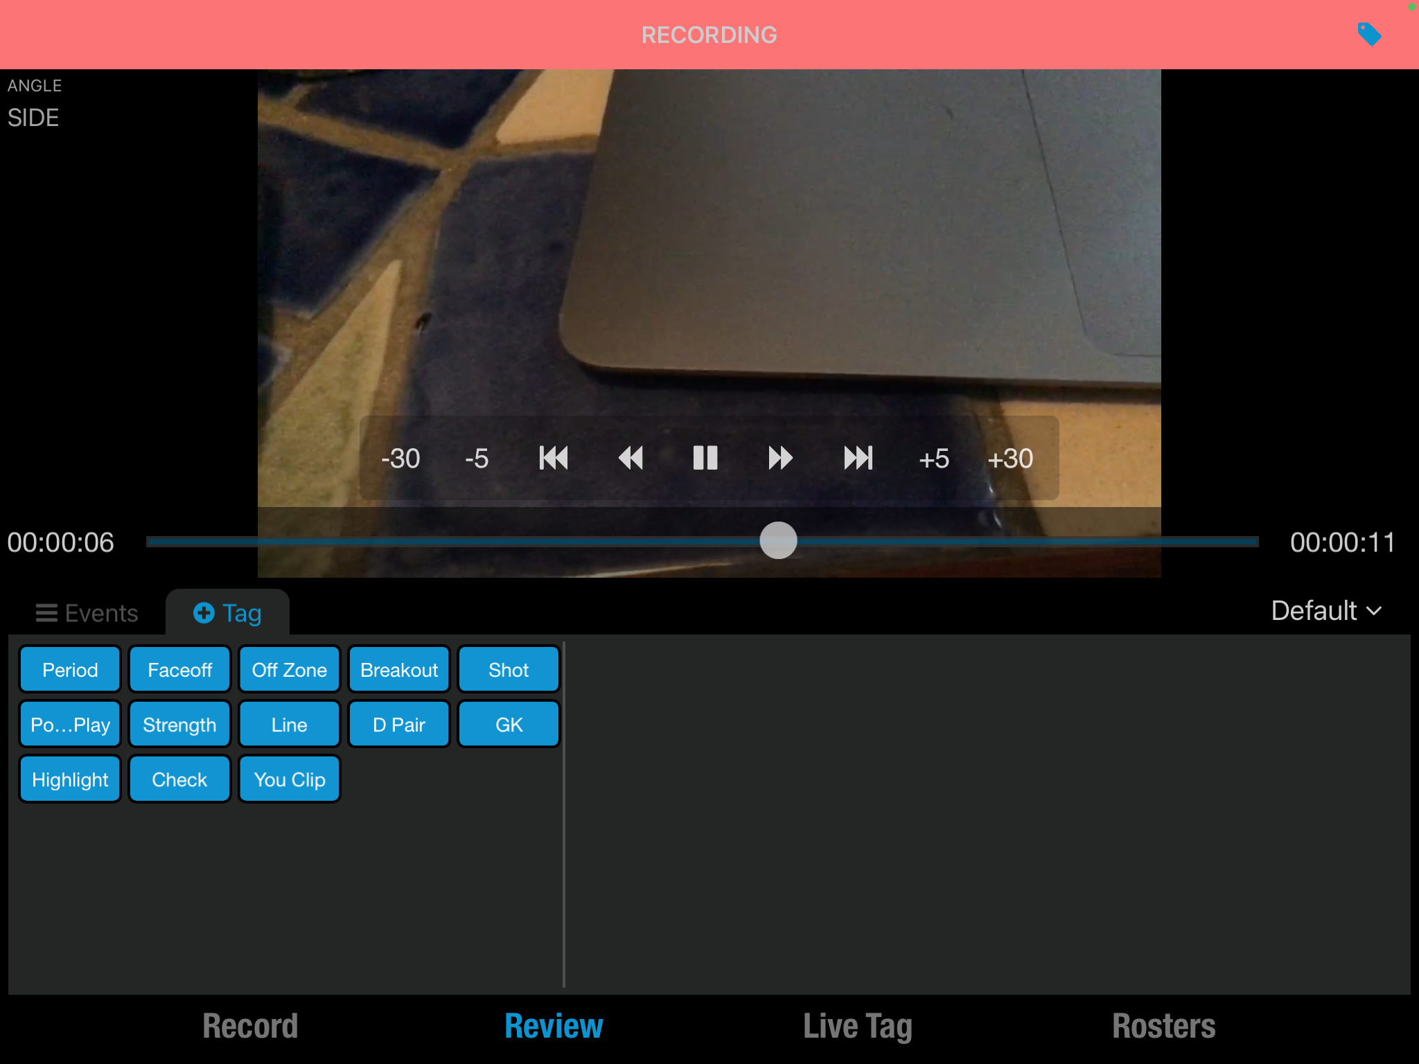Screen dimensions: 1419x1064
Task: Click the total duration 00:00:11
Action: coord(1342,542)
